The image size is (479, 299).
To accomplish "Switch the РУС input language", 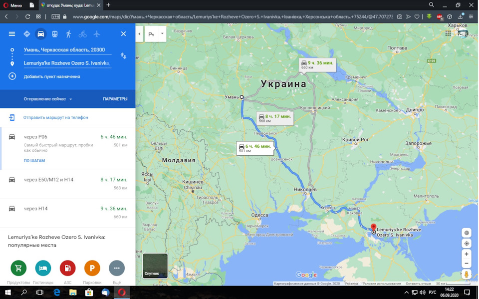I will [x=432, y=293].
